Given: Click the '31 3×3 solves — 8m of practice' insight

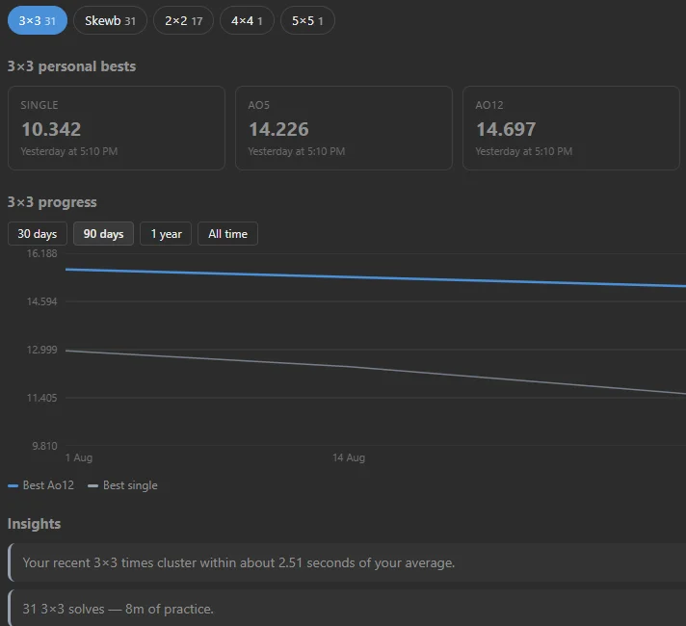Looking at the screenshot, I should (347, 608).
